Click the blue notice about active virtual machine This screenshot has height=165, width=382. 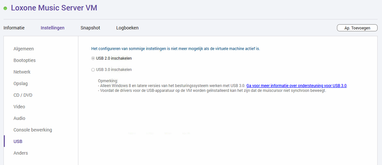pos(176,49)
